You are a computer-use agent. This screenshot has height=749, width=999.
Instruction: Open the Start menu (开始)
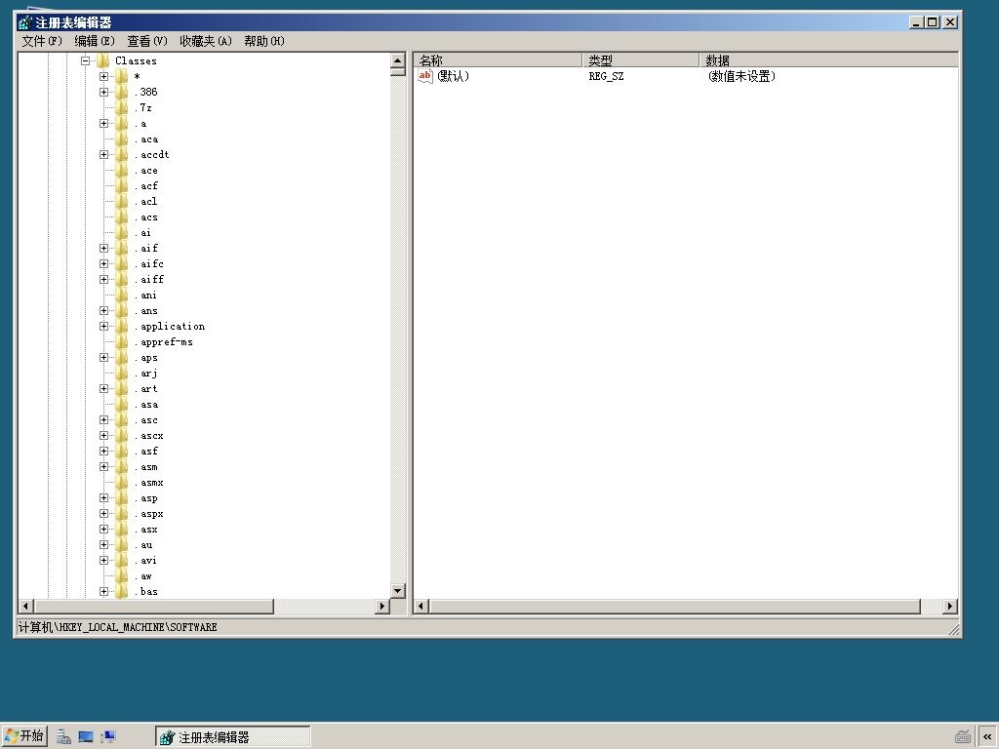tap(24, 736)
